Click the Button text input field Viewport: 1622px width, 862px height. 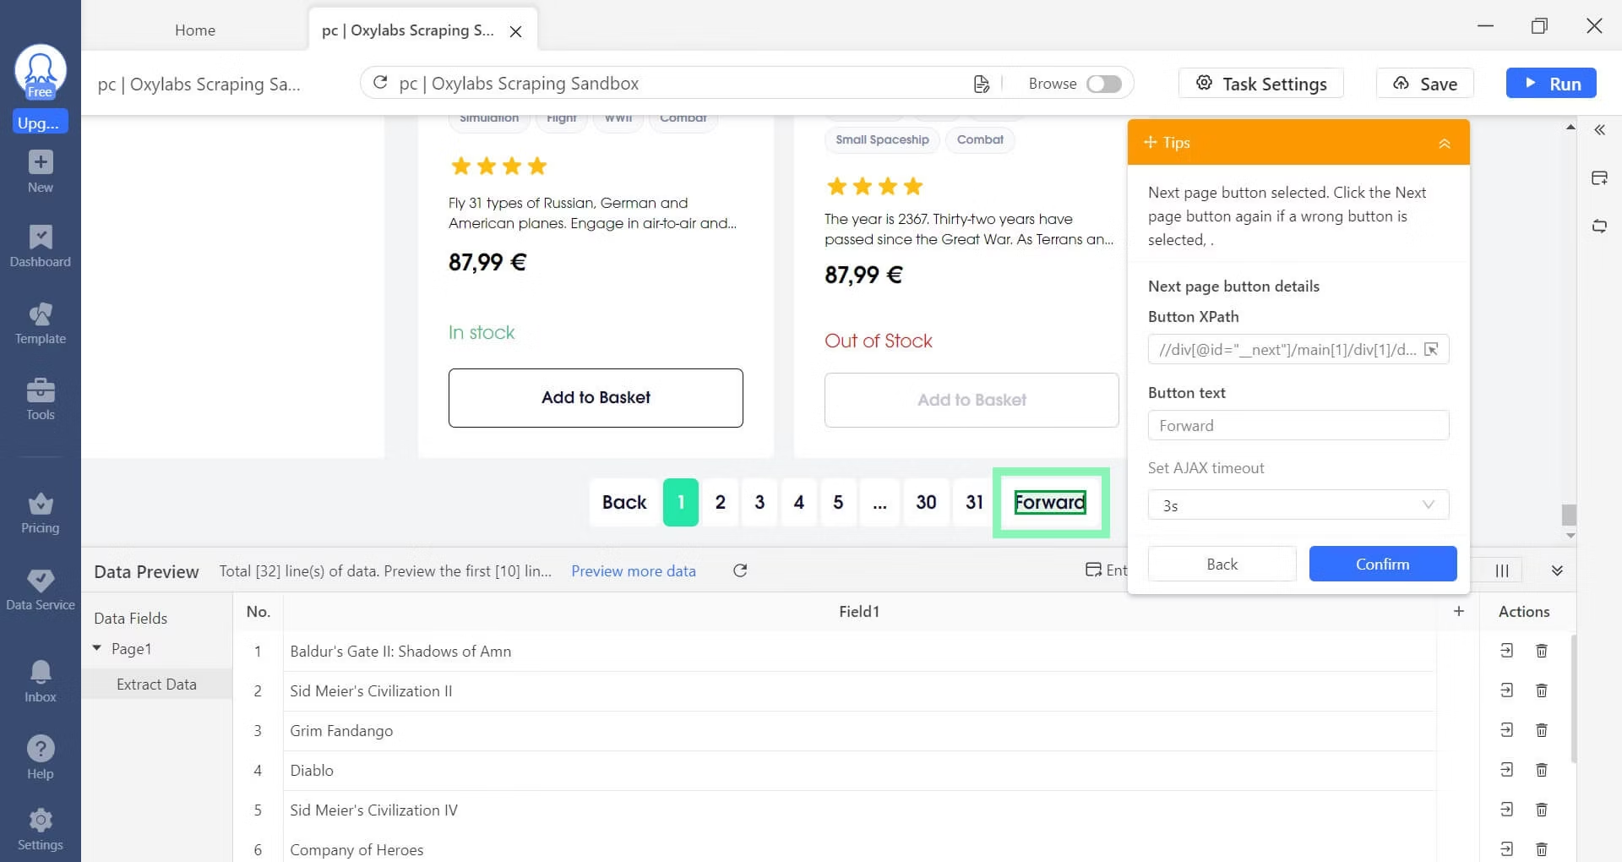point(1298,425)
